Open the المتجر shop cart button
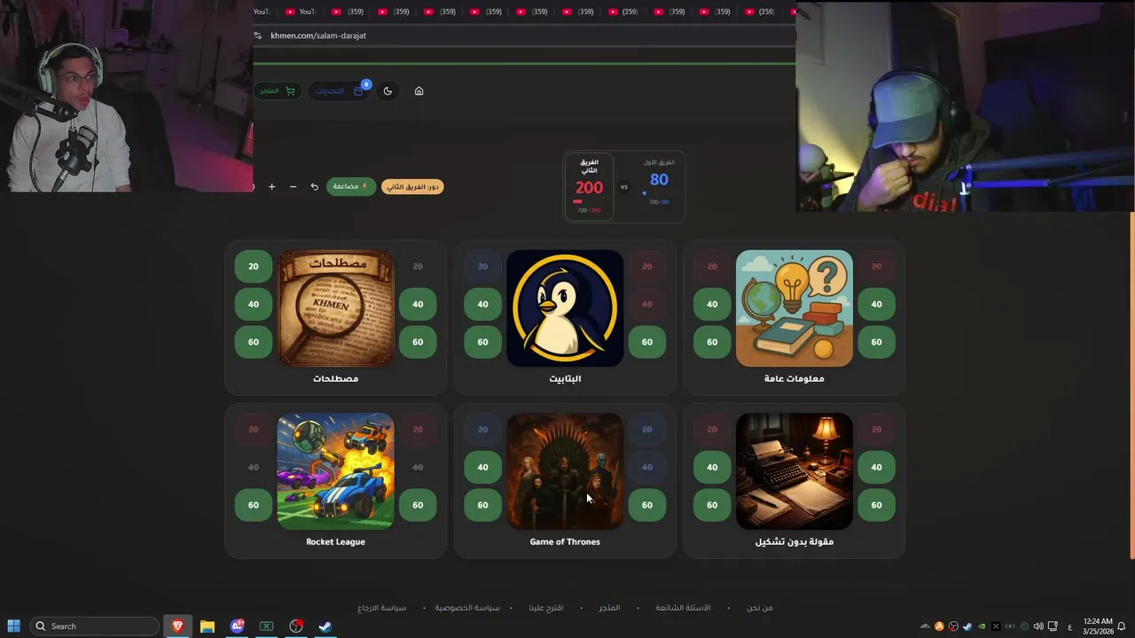This screenshot has width=1135, height=638. pyautogui.click(x=278, y=90)
